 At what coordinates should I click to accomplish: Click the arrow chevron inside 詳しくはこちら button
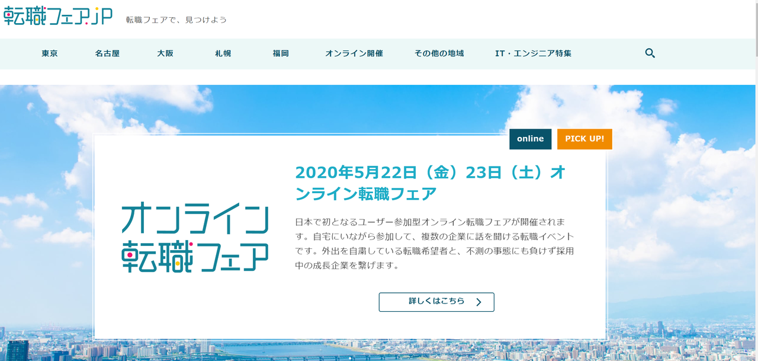[x=478, y=302]
